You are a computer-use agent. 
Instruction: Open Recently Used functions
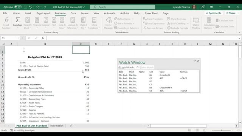[x=28, y=23]
